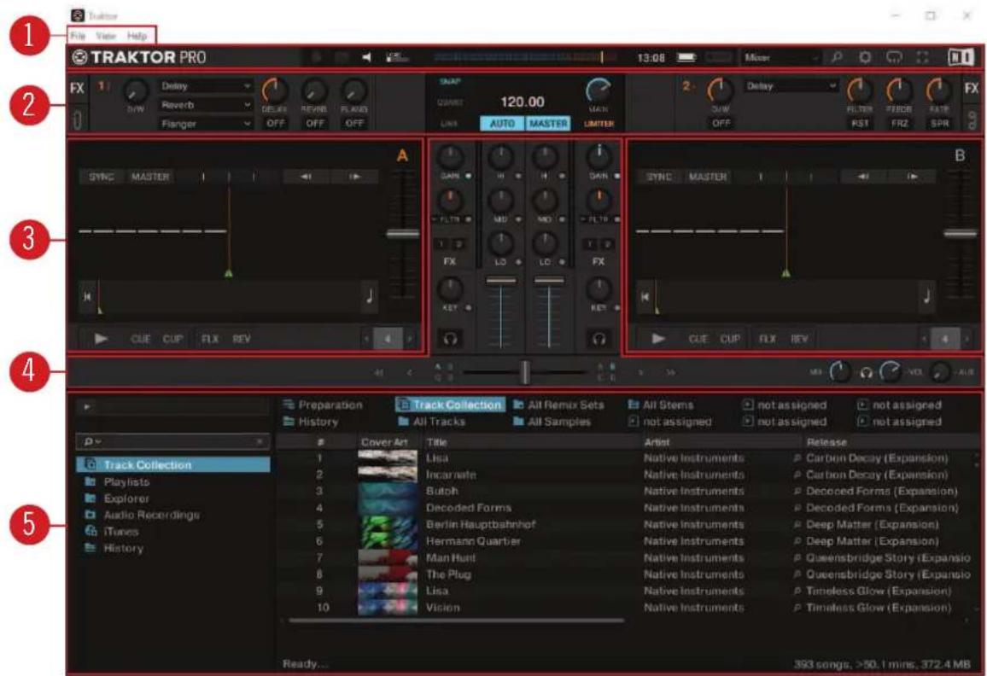
Task: Skip to track start on Deck A
Action: click(87, 296)
